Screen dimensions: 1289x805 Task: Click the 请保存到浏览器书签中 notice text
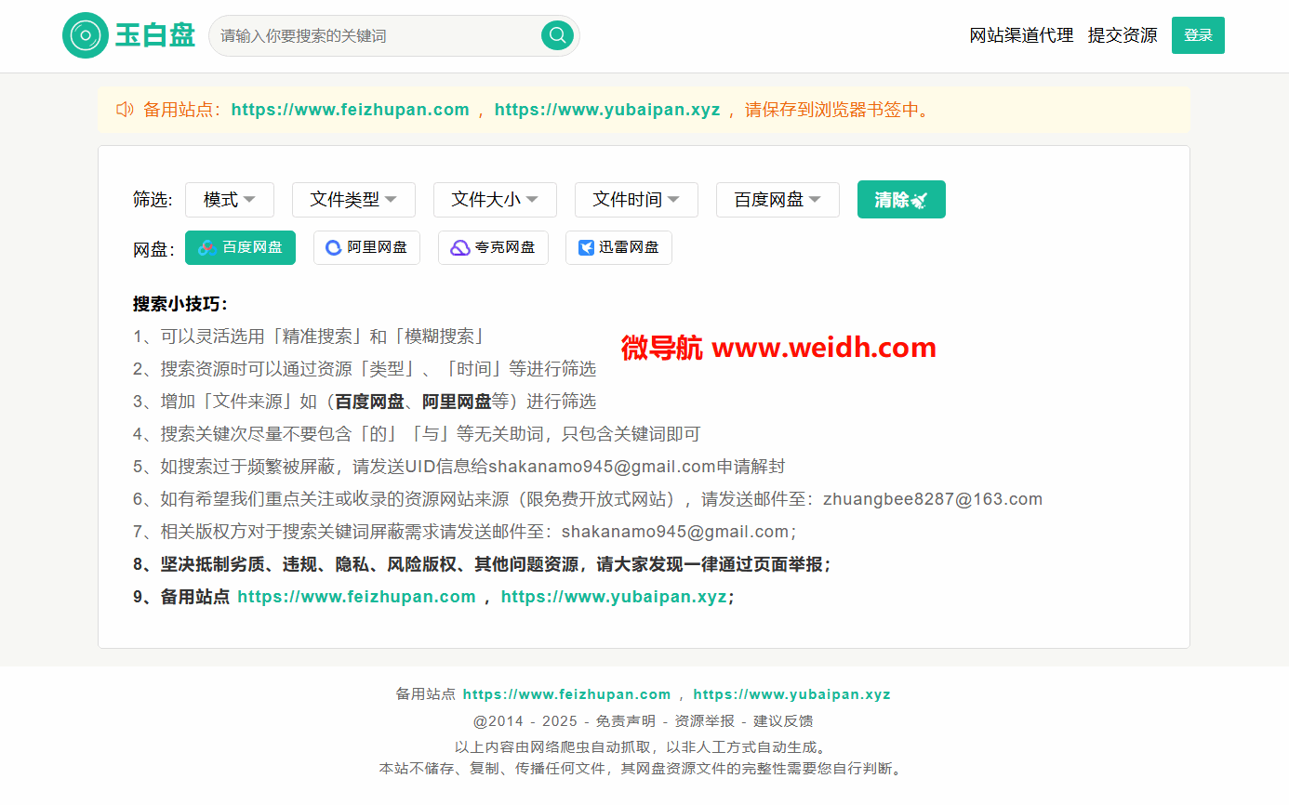(x=837, y=110)
